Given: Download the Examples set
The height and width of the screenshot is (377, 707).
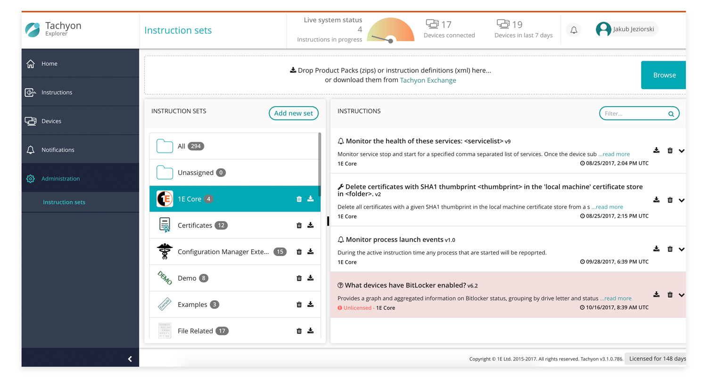Looking at the screenshot, I should coord(311,304).
